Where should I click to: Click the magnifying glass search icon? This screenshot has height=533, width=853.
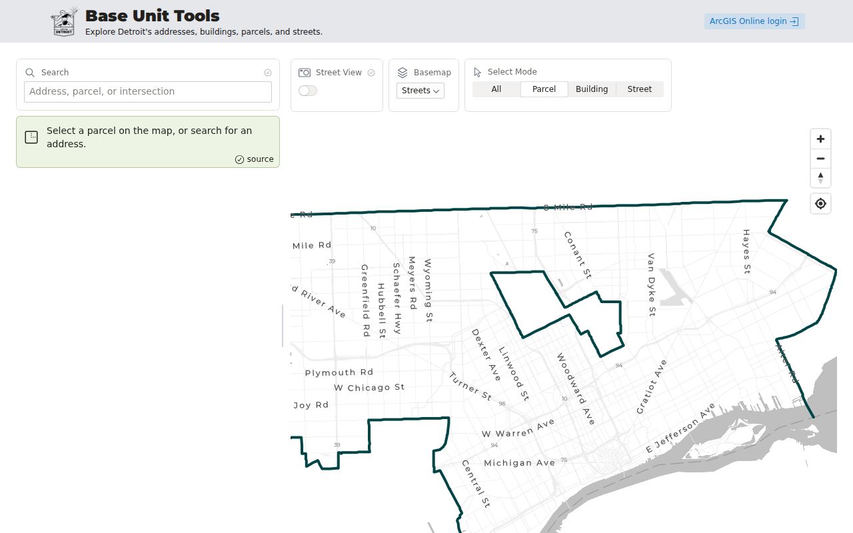click(30, 73)
